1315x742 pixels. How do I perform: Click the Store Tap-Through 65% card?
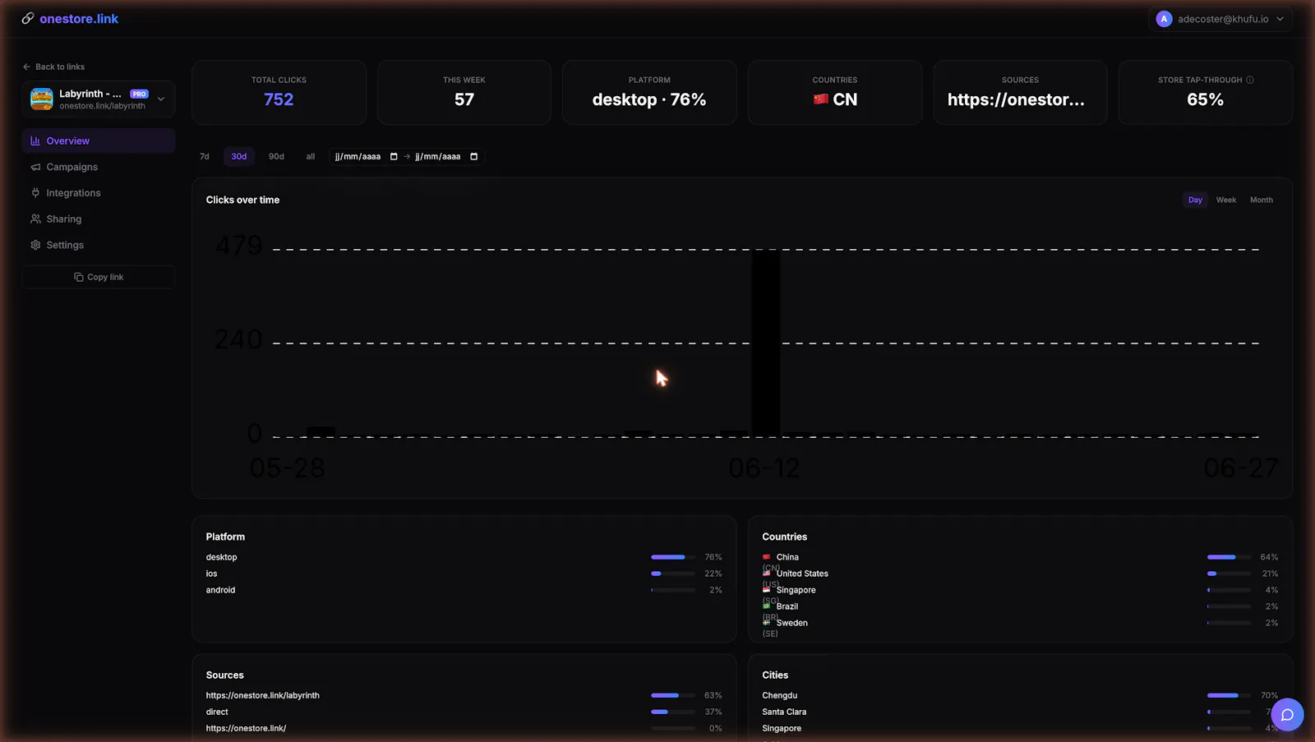[x=1206, y=92]
